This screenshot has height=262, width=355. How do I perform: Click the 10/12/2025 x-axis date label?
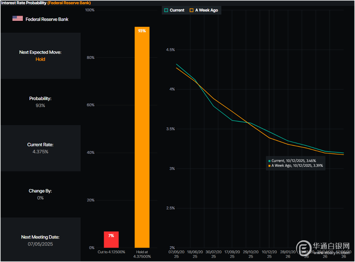[269, 254]
